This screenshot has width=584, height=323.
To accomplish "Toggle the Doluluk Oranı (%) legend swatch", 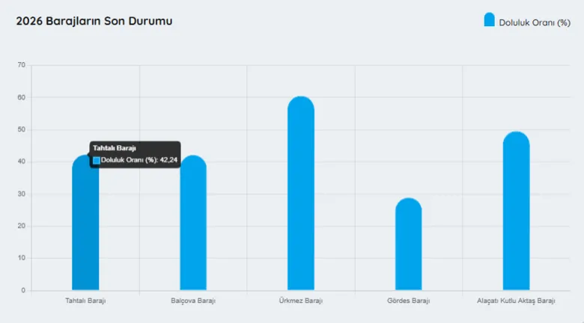I will 490,19.
